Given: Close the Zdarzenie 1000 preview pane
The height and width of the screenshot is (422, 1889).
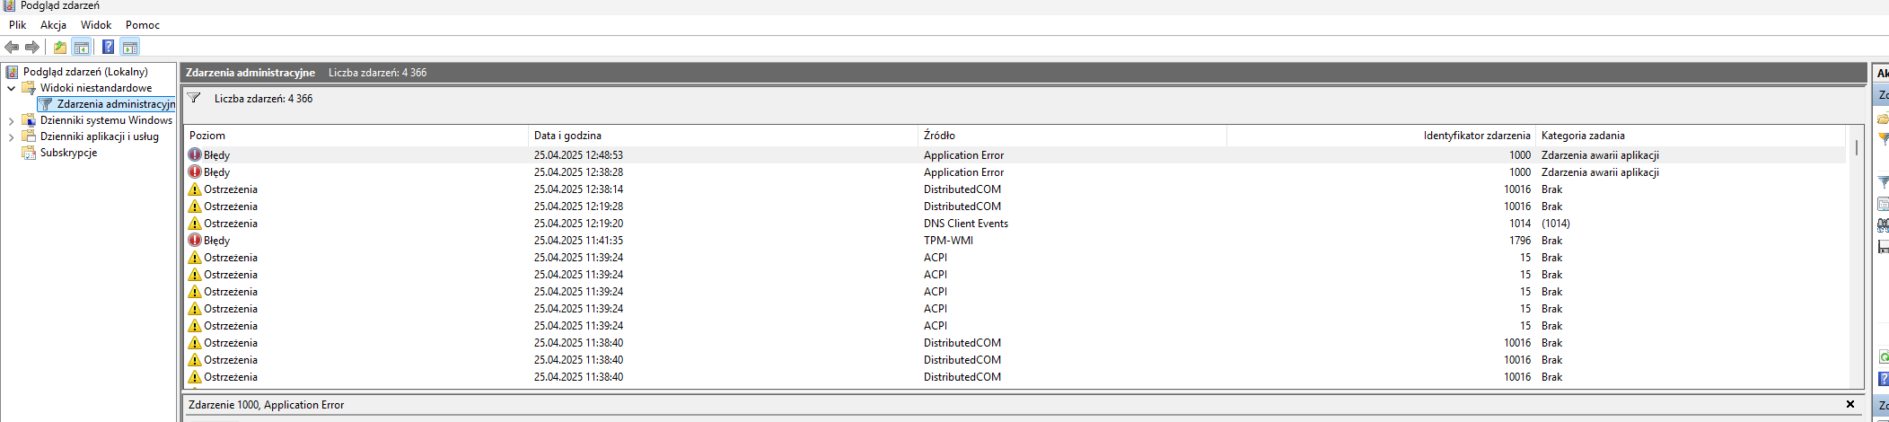Looking at the screenshot, I should [1850, 405].
